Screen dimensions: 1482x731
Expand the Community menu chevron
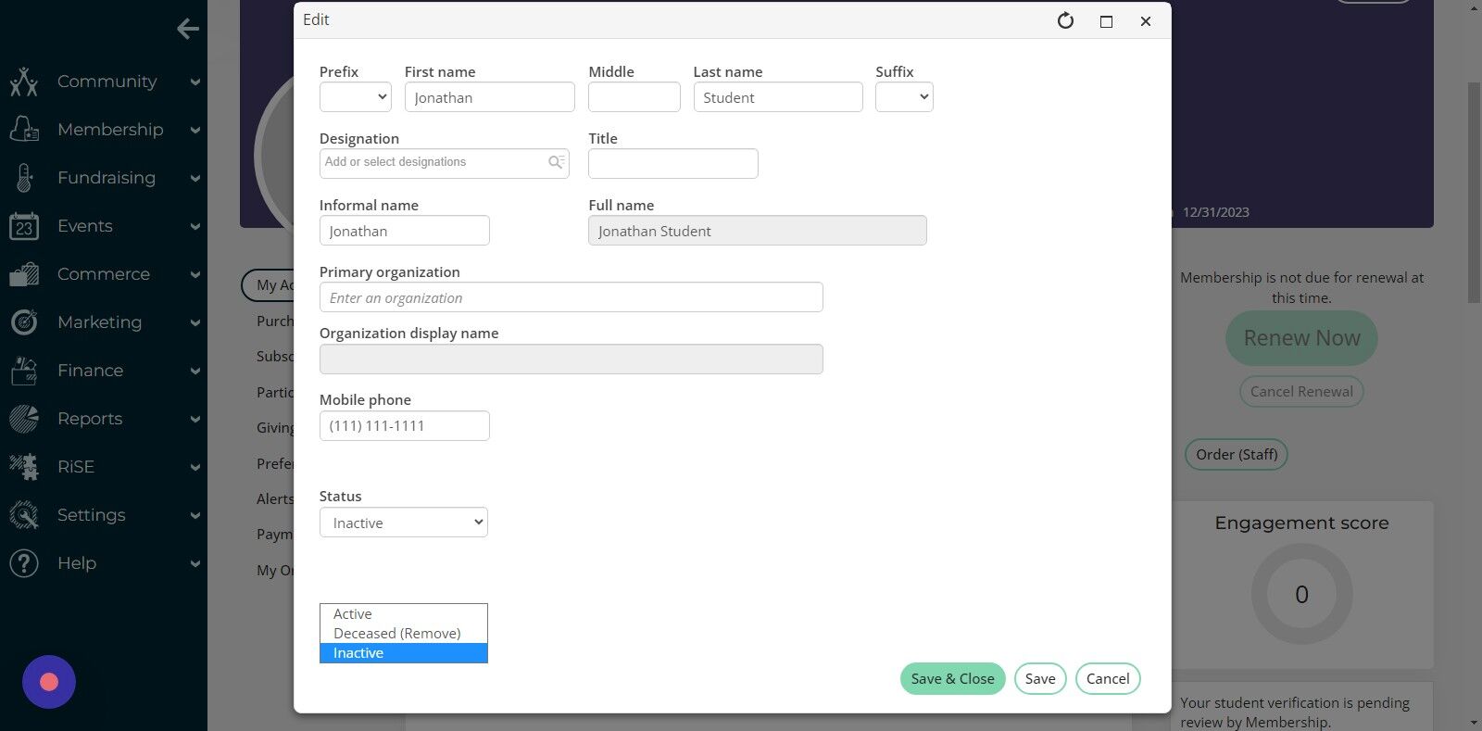tap(195, 82)
